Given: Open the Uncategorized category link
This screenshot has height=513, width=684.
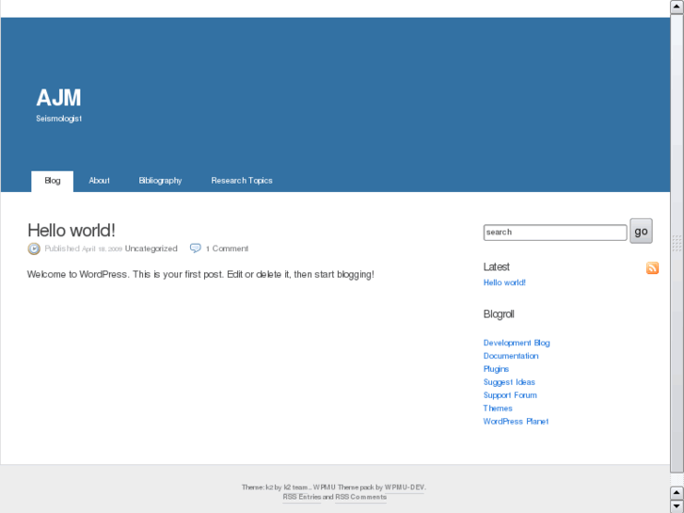Looking at the screenshot, I should point(151,248).
